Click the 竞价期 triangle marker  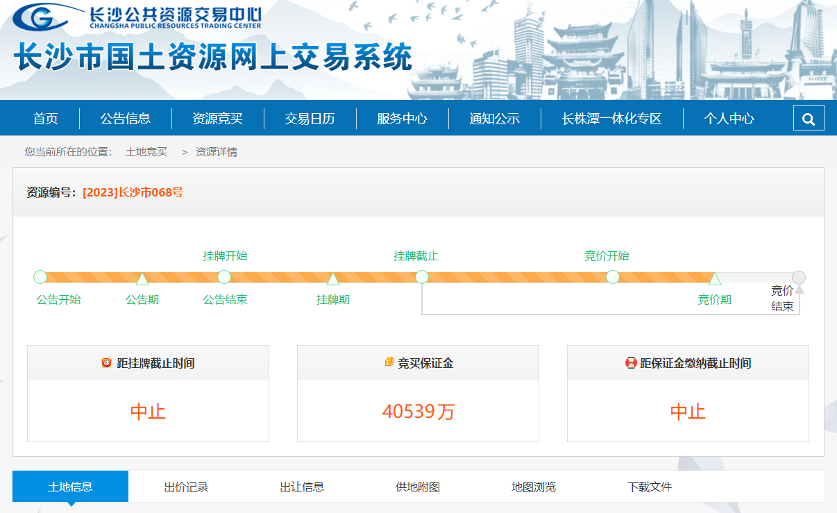click(715, 279)
